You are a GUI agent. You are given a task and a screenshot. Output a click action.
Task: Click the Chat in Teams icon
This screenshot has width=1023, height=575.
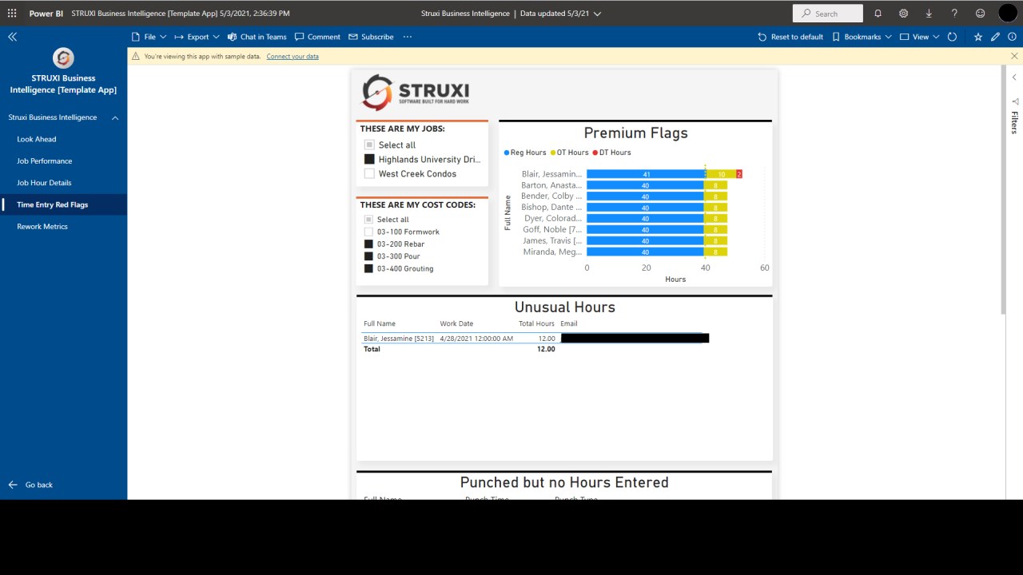pos(233,37)
